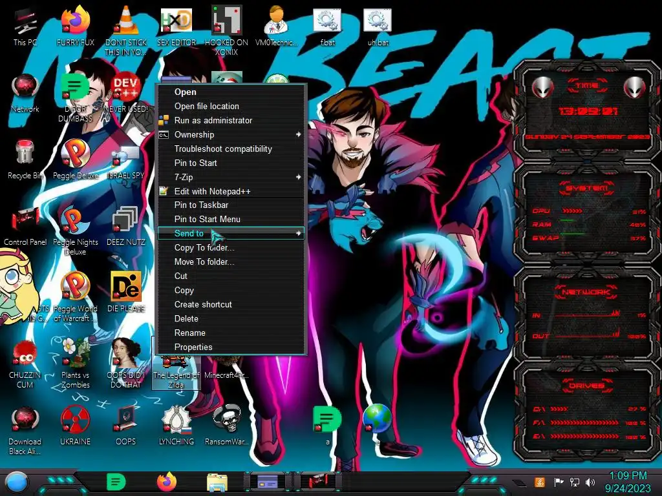The height and width of the screenshot is (496, 662).
Task: Choose Open in the context menu
Action: coord(231,92)
